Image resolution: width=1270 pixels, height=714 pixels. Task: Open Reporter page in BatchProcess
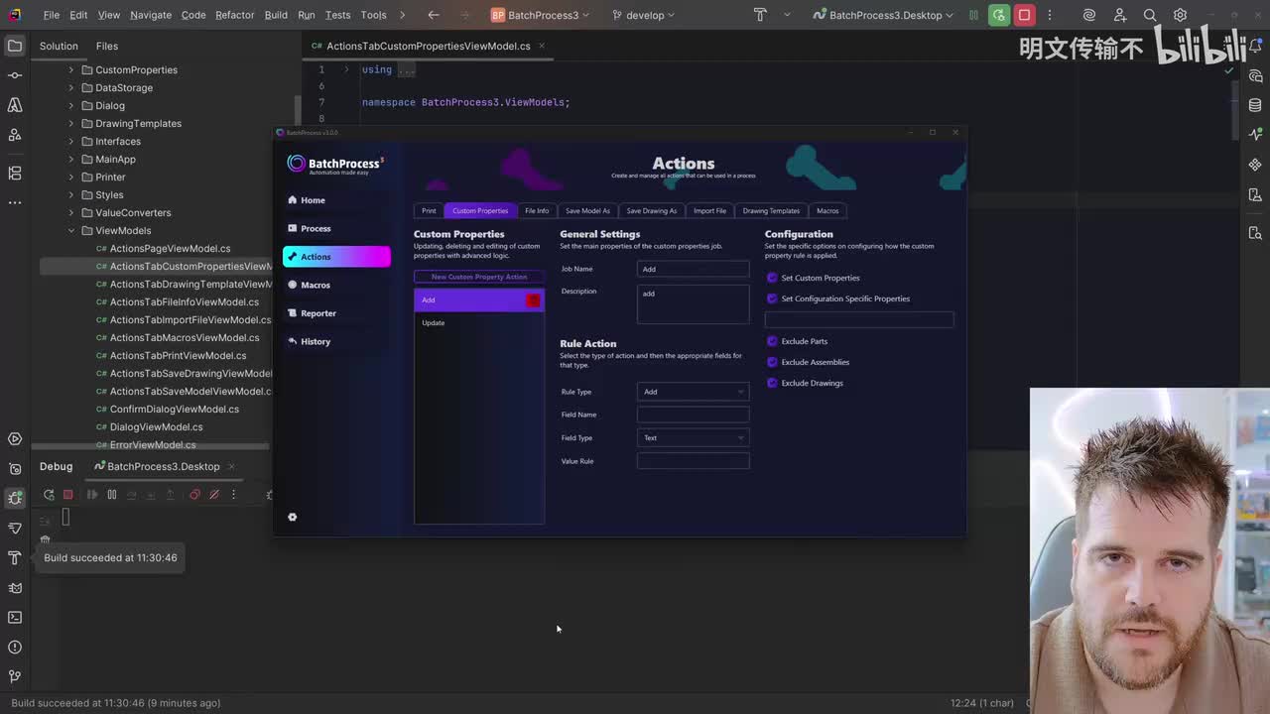[x=336, y=313]
